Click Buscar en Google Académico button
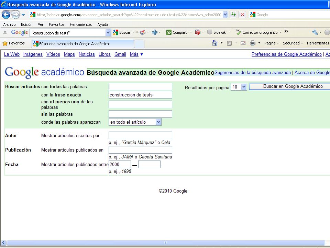 (290, 86)
